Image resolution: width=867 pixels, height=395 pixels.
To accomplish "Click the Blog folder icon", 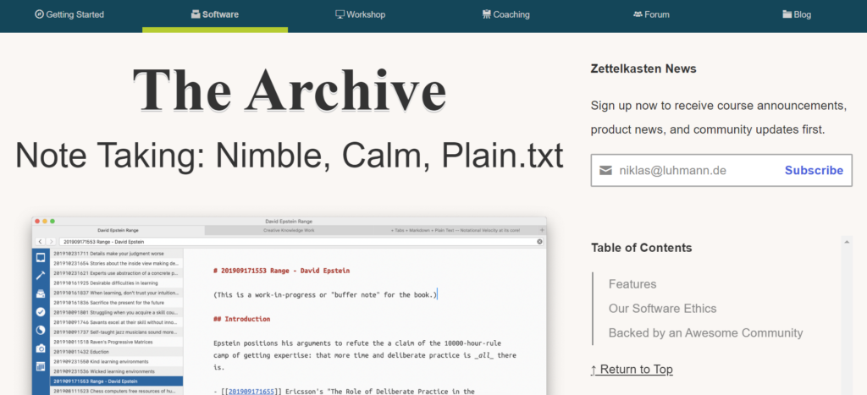I will point(787,14).
